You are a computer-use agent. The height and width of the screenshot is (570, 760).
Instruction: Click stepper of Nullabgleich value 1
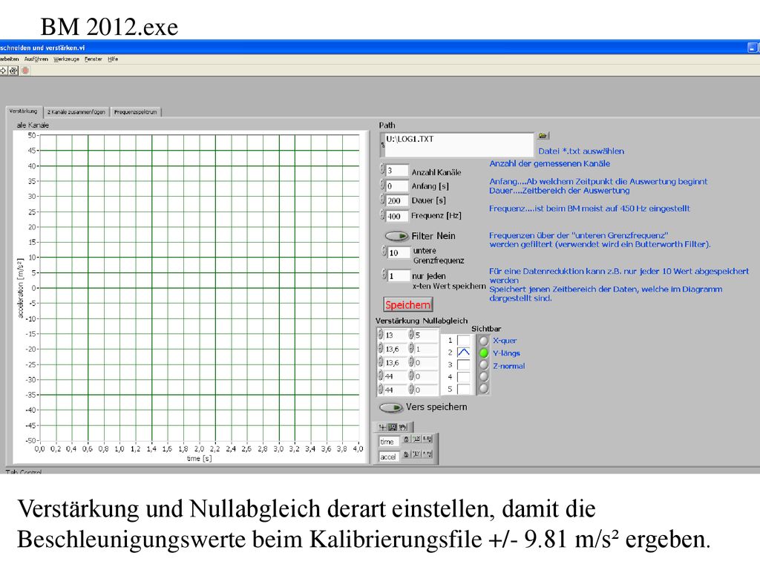point(411,349)
